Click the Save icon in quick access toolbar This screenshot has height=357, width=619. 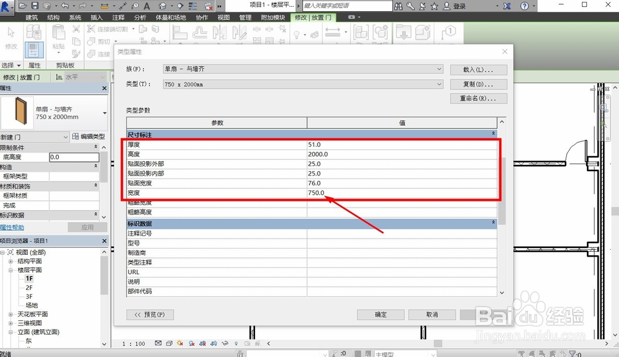[x=35, y=6]
